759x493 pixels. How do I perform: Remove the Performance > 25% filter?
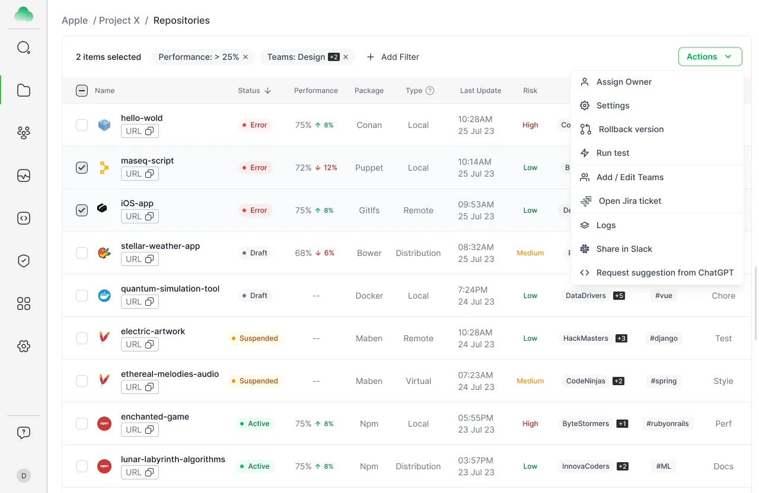(245, 57)
